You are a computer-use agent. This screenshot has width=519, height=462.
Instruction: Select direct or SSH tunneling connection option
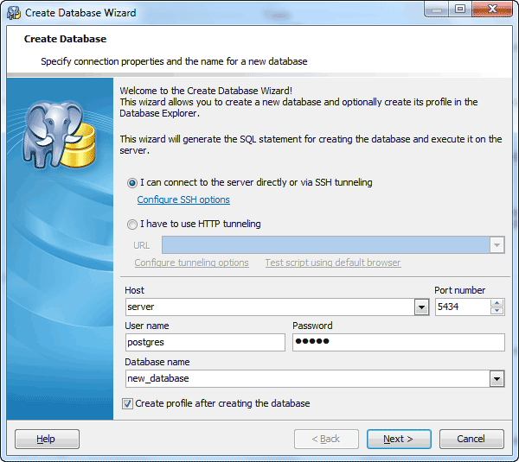[x=132, y=183]
